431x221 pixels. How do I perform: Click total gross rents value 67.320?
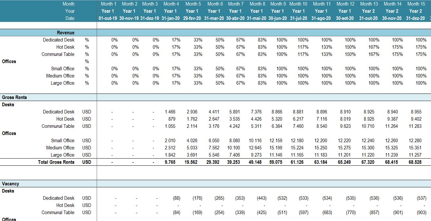[368, 162]
